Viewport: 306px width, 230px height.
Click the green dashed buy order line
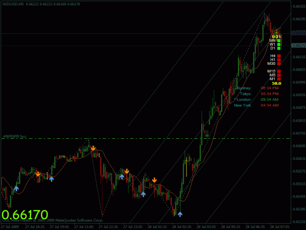click(145, 139)
